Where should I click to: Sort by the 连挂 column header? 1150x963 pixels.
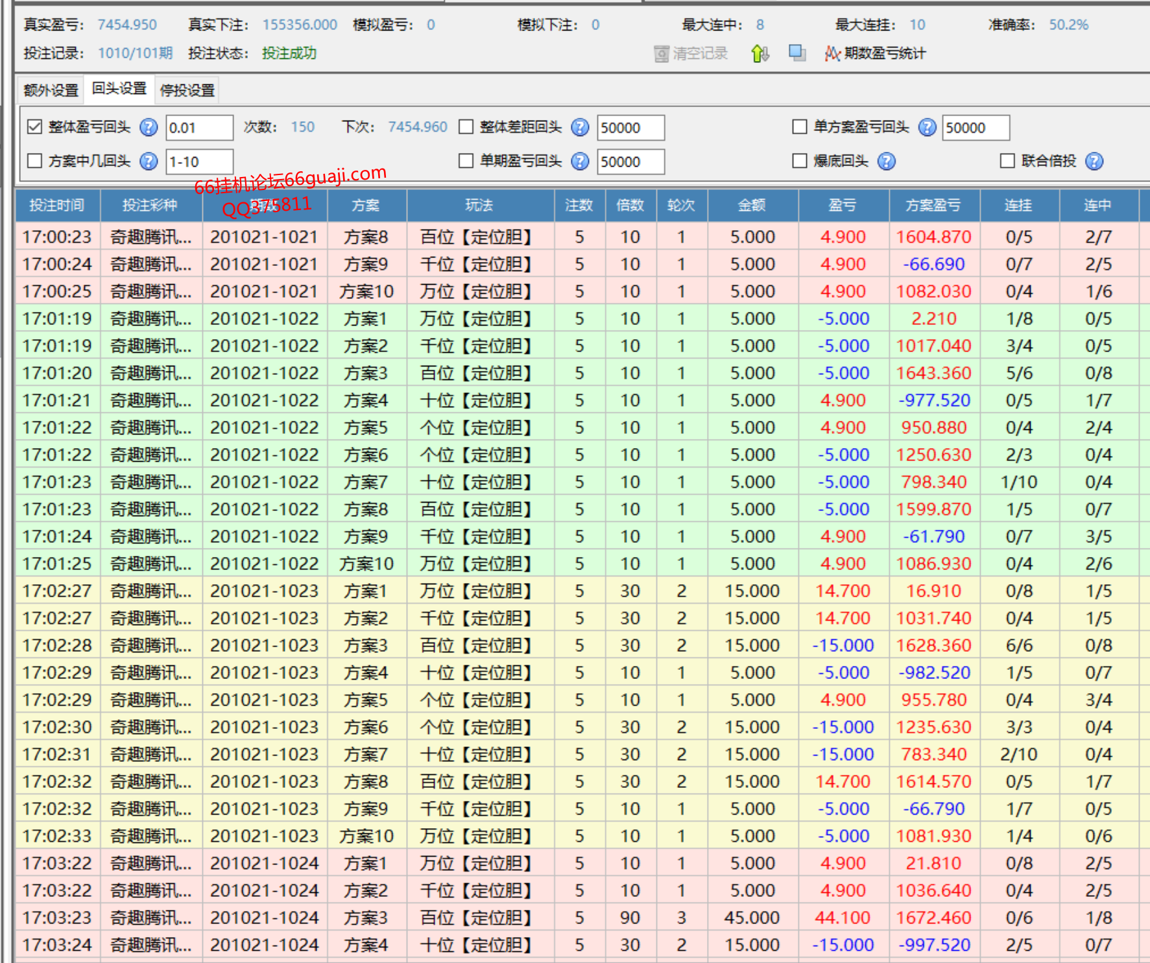(1019, 205)
